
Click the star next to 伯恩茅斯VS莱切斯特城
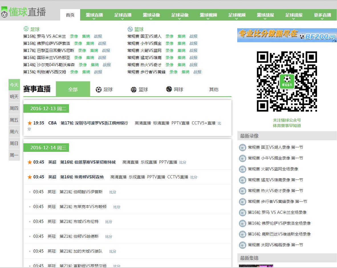pyautogui.click(x=30, y=162)
